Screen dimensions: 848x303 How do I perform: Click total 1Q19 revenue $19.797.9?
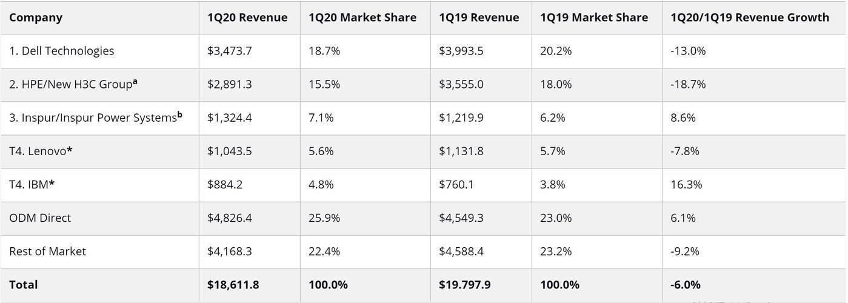[465, 285]
